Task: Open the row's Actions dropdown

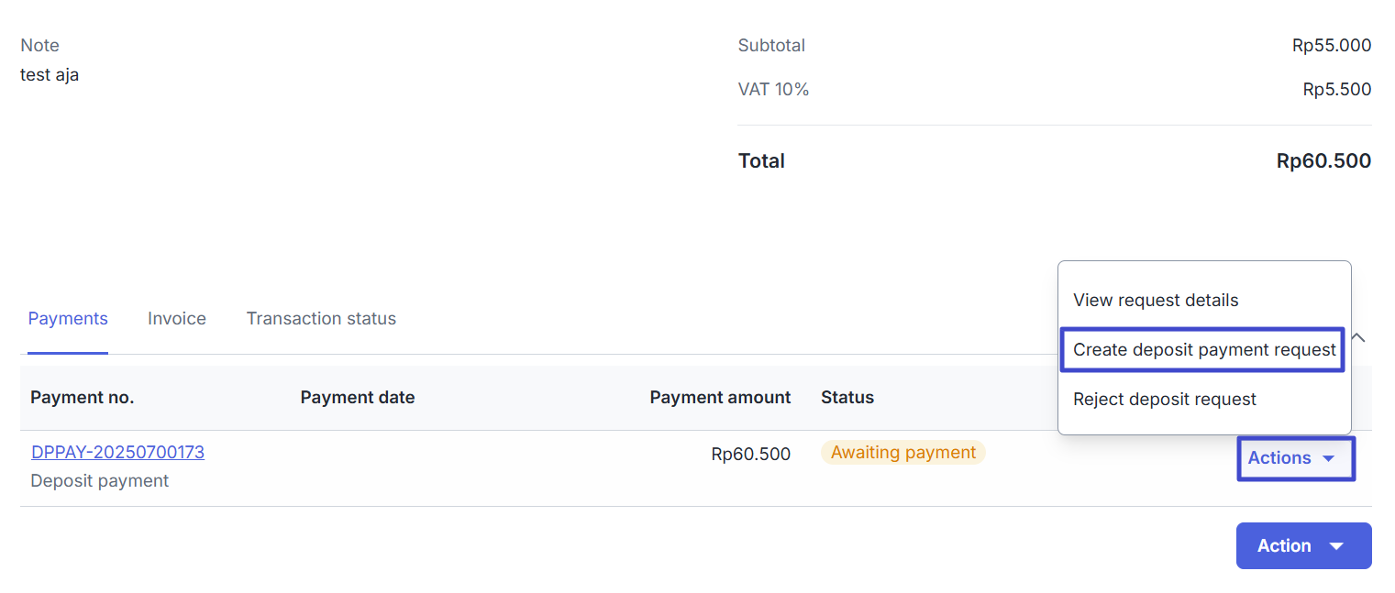Action: [x=1295, y=458]
